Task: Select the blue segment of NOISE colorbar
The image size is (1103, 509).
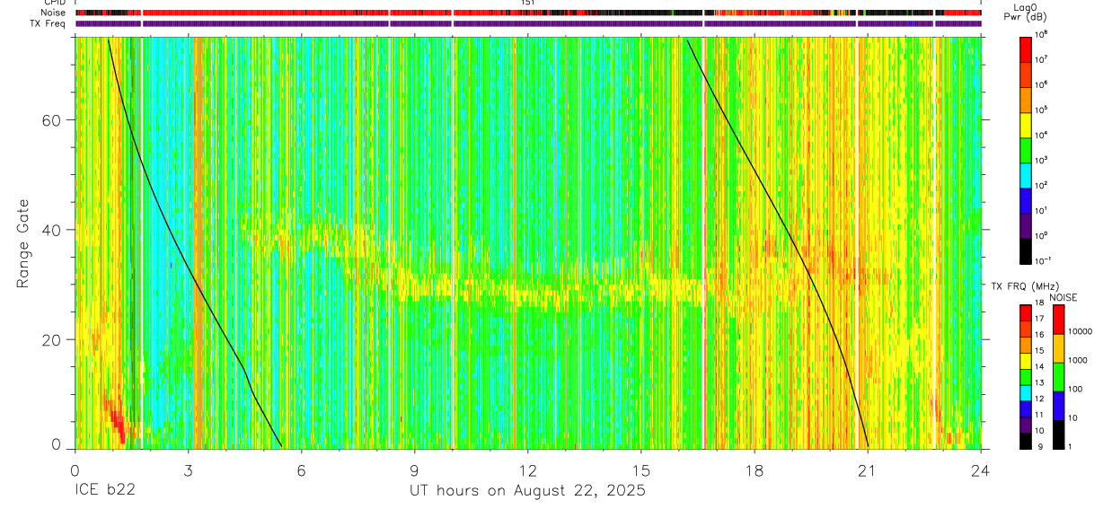Action: (1058, 406)
